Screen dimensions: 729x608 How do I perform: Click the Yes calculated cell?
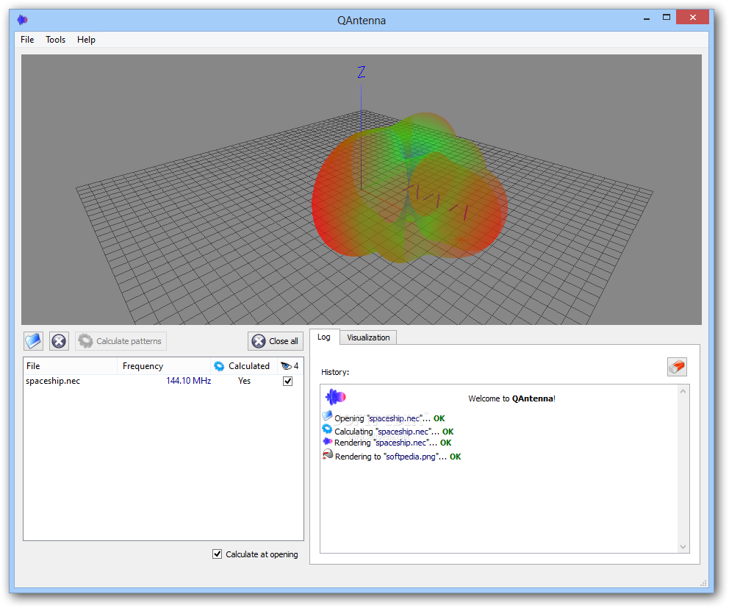click(244, 381)
